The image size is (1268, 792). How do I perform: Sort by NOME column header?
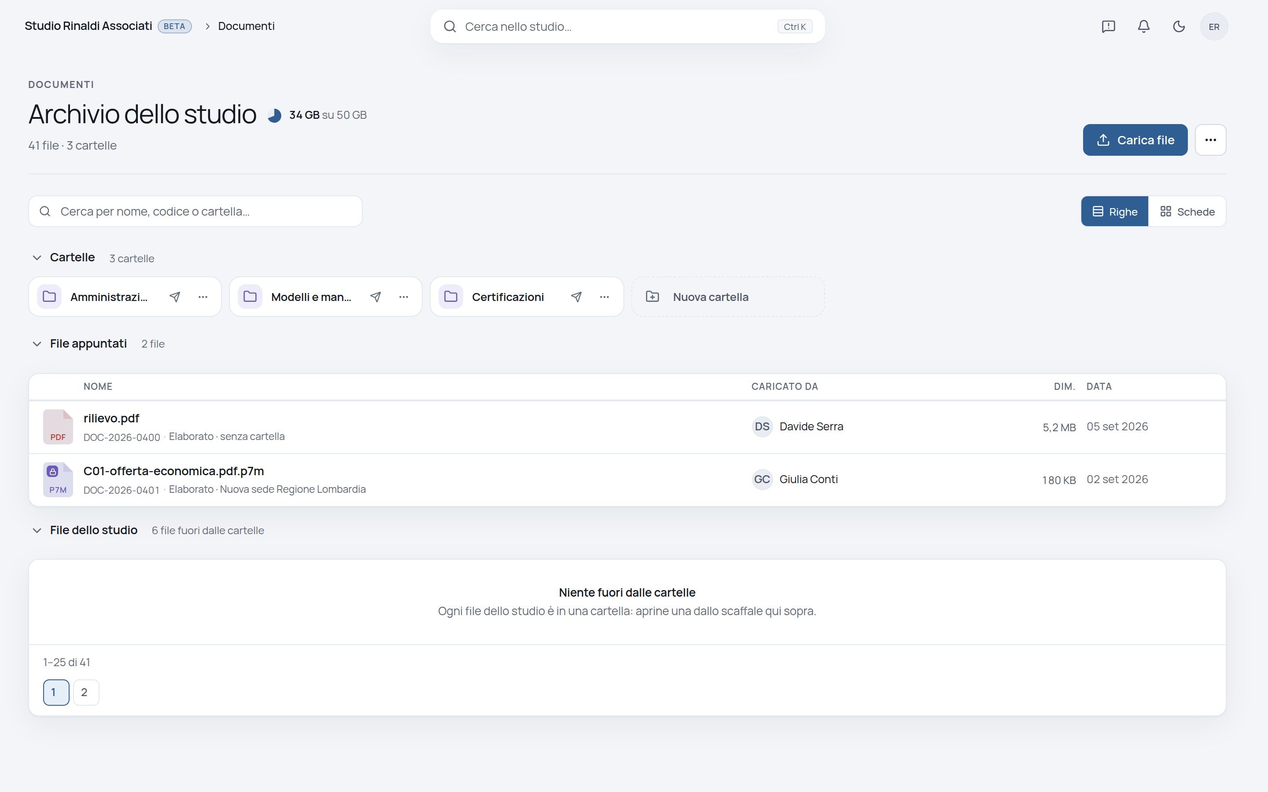point(98,387)
